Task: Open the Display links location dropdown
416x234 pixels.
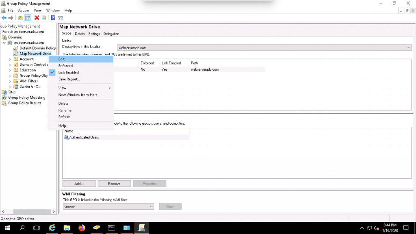Action: point(409,48)
